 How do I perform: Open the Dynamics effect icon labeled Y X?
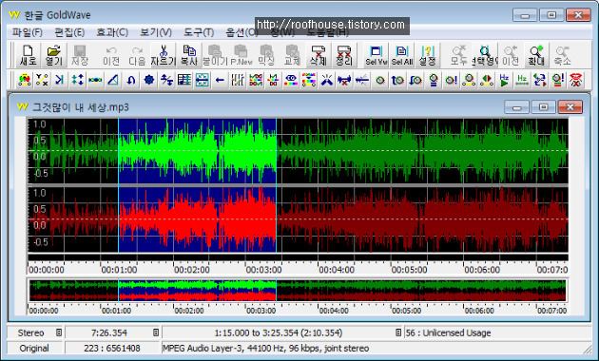click(42, 80)
